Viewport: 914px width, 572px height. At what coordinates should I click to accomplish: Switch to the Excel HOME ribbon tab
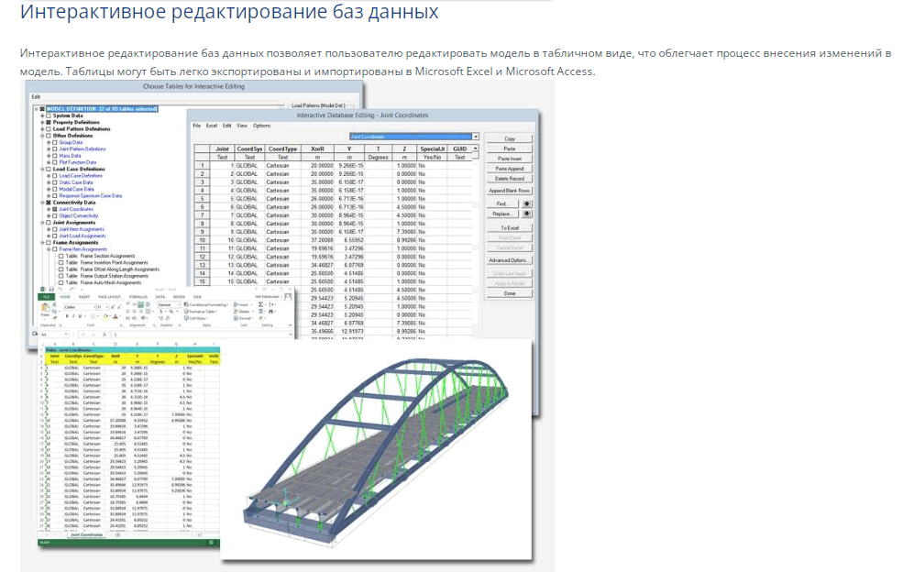65,297
